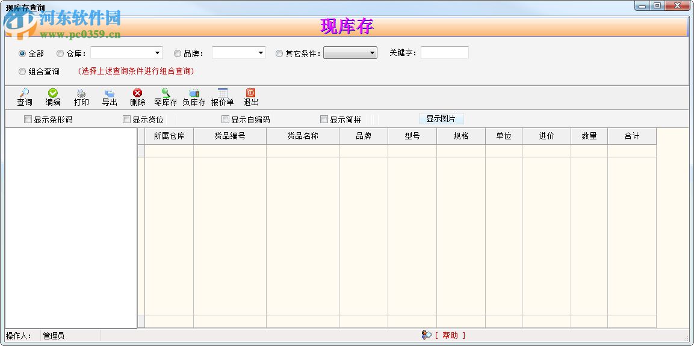
Task: Select the 全部 radio button
Action: coord(23,53)
